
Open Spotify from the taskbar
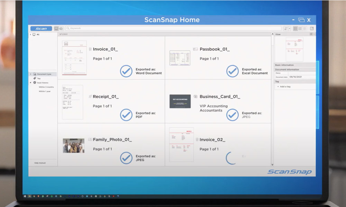click(x=52, y=196)
